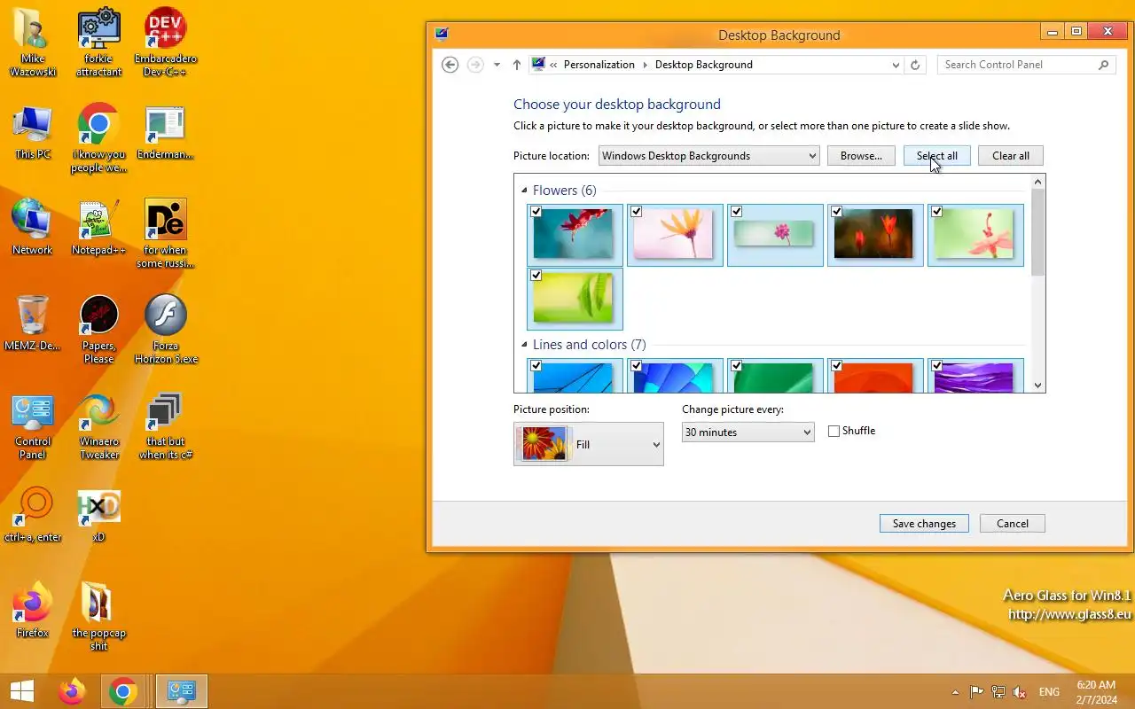This screenshot has height=709, width=1135.
Task: Click the ENG language indicator
Action: coord(1049,692)
